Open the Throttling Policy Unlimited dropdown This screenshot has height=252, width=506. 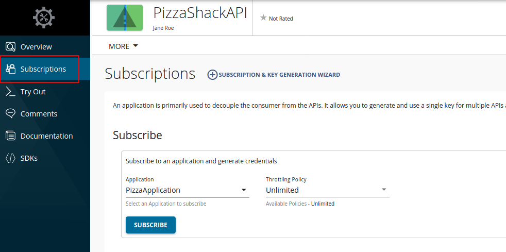[x=328, y=190]
